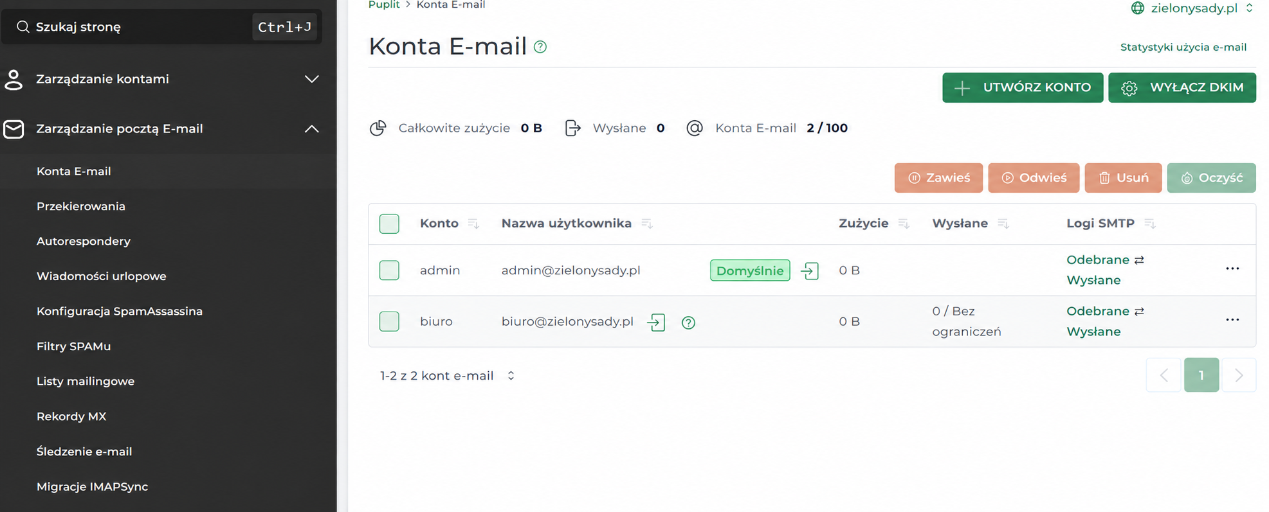Click the Zawieś button

pyautogui.click(x=938, y=178)
